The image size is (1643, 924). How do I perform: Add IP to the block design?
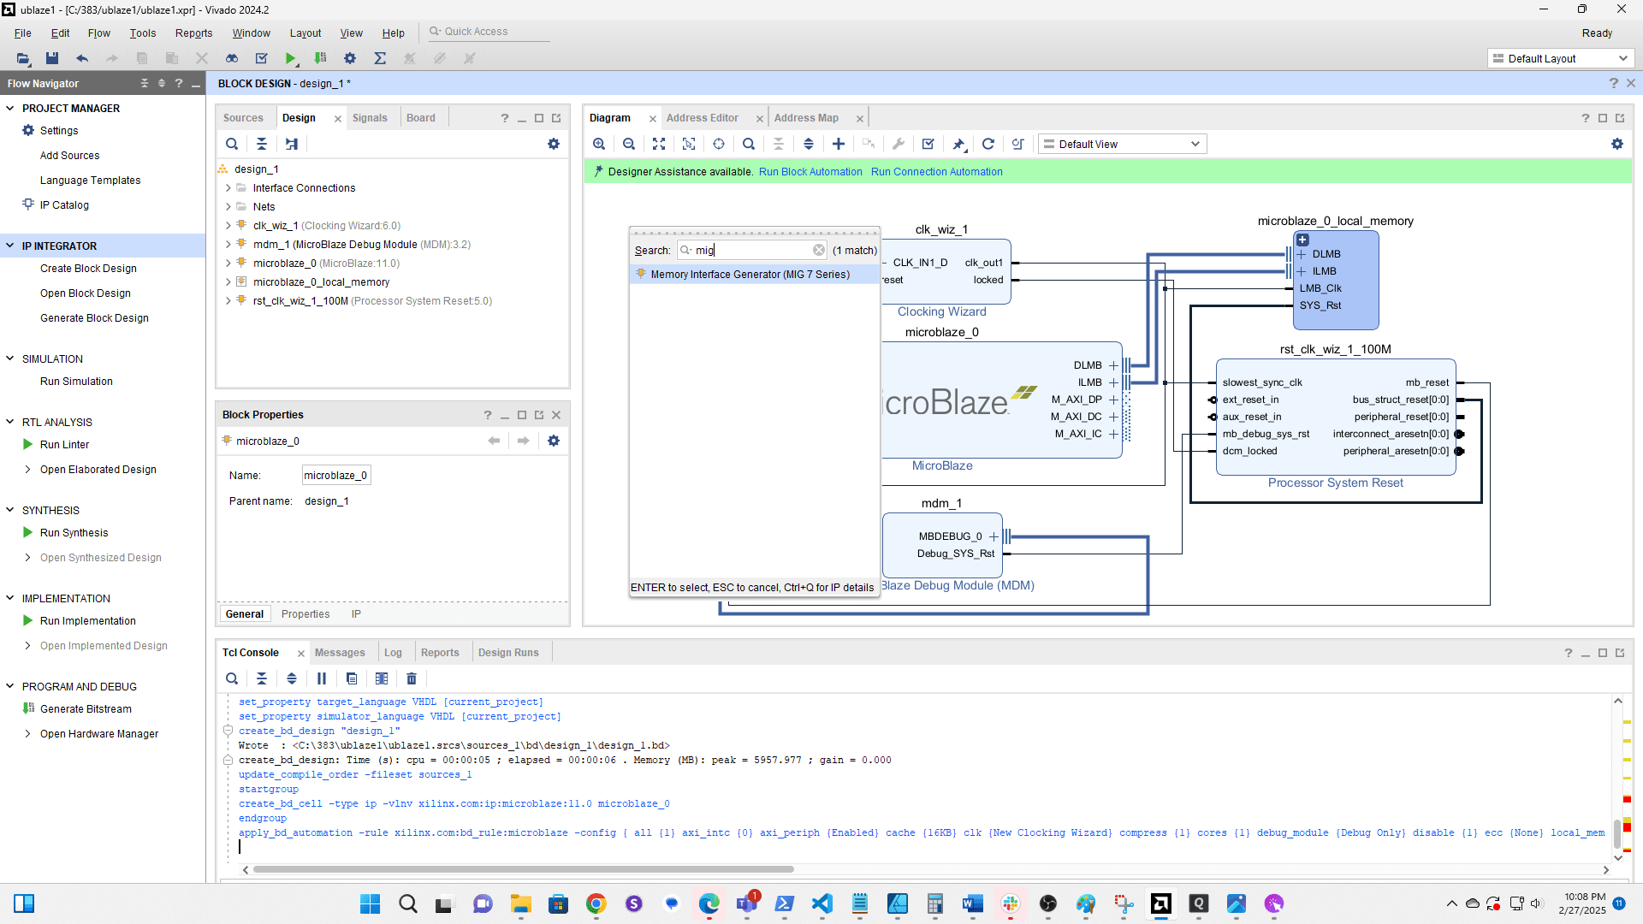coord(839,144)
